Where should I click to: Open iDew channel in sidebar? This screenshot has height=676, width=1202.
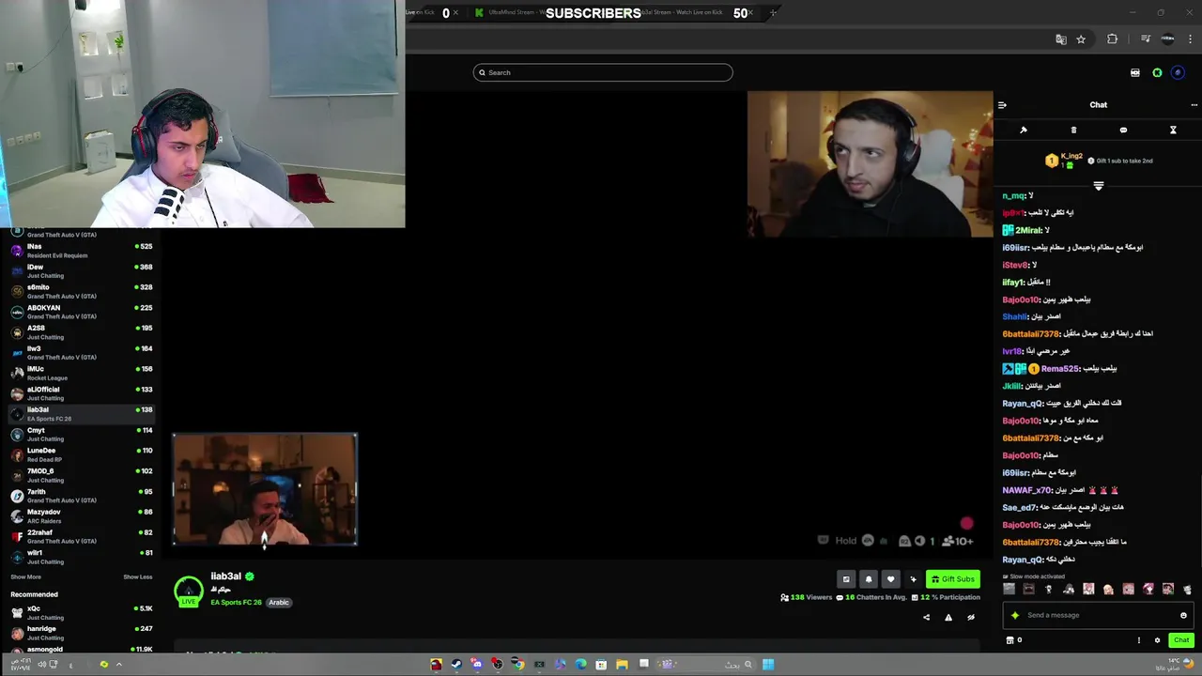pyautogui.click(x=82, y=271)
